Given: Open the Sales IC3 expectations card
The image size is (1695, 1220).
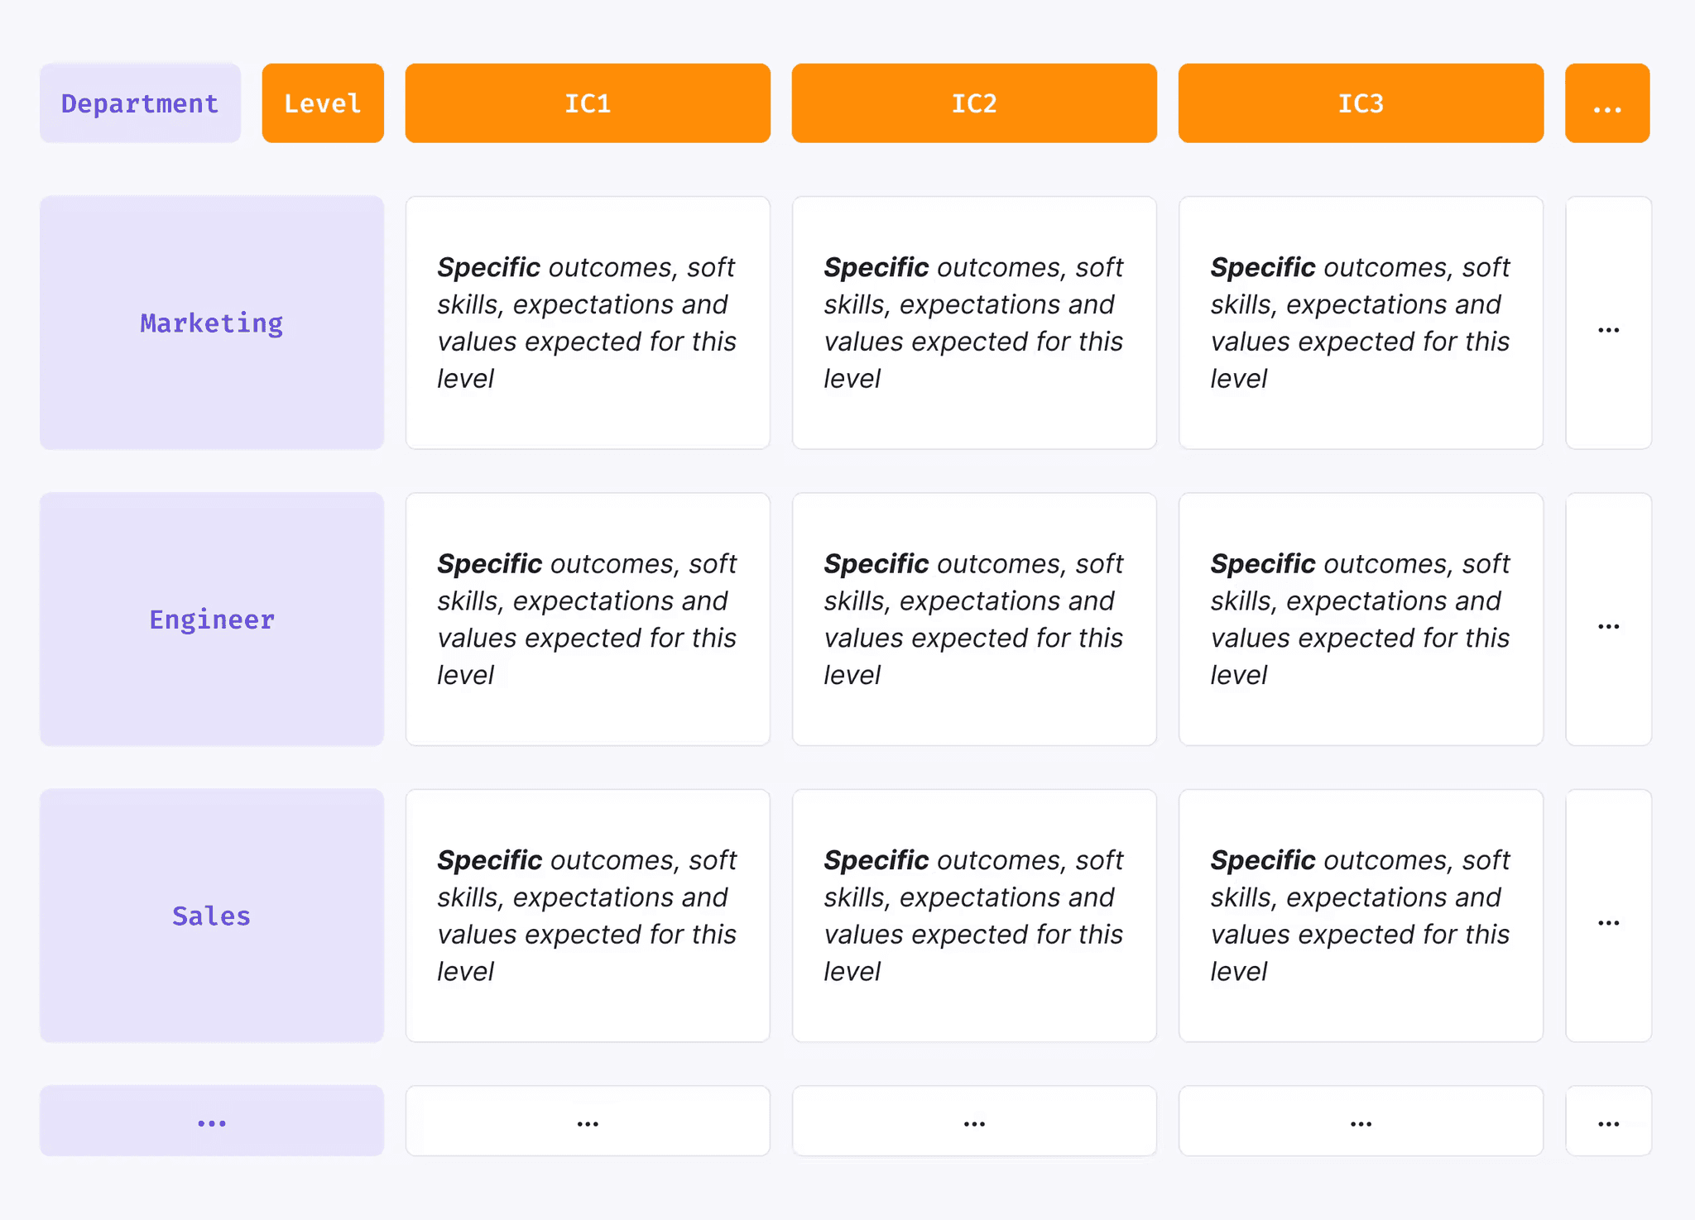Looking at the screenshot, I should [1361, 916].
